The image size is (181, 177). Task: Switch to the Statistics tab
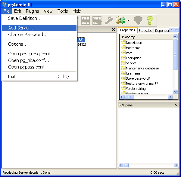pos(145,31)
